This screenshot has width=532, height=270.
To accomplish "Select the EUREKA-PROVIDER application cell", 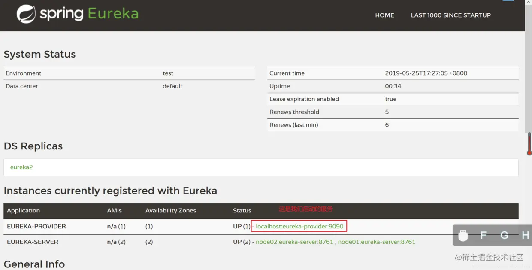I will click(x=36, y=226).
